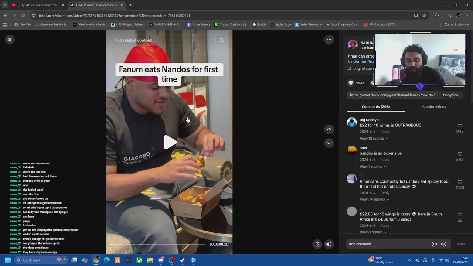Reply to the spicy food comment

tap(385, 193)
